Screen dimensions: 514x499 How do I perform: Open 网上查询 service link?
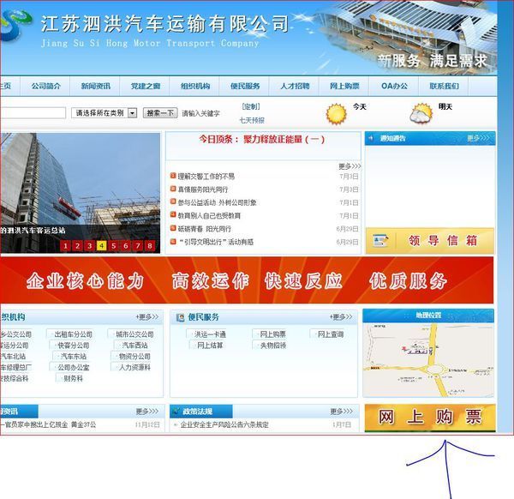tap(331, 334)
